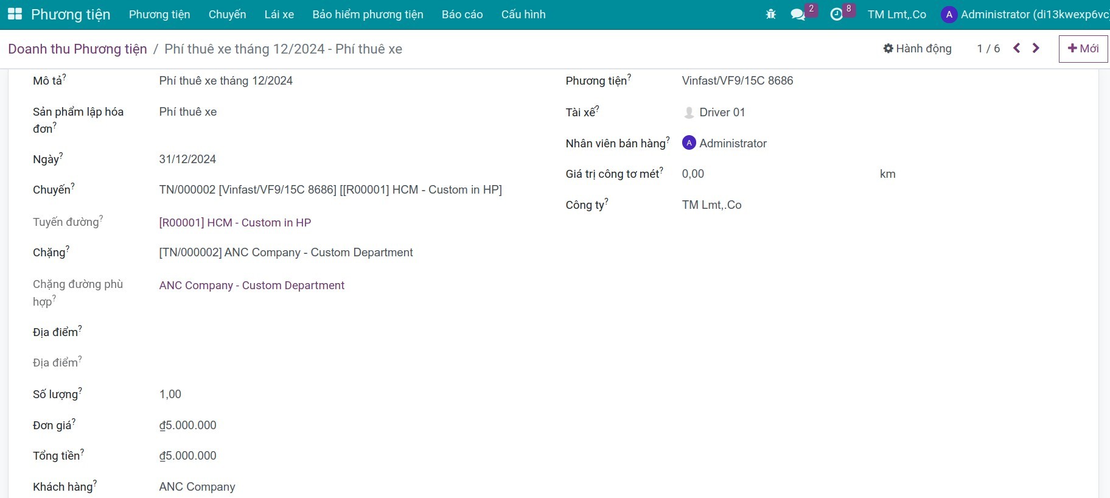Open the ANC Company - Custom Department link
Viewport: 1110px width, 498px height.
[x=252, y=286]
